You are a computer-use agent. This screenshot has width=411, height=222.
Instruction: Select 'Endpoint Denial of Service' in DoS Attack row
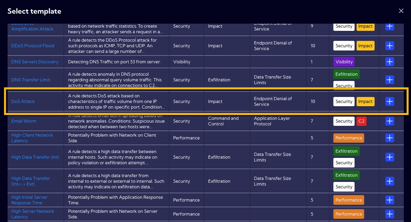tap(273, 101)
